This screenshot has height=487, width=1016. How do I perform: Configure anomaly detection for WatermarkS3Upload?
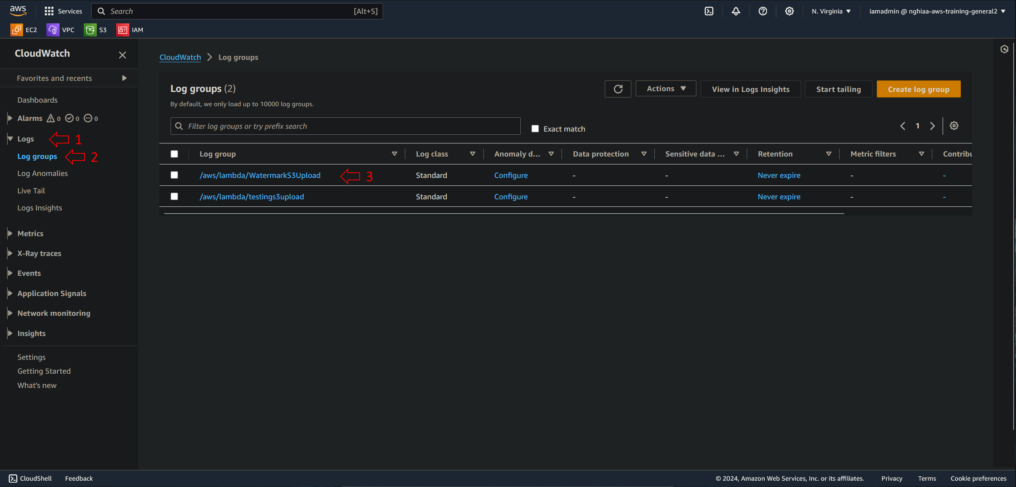[x=511, y=175]
